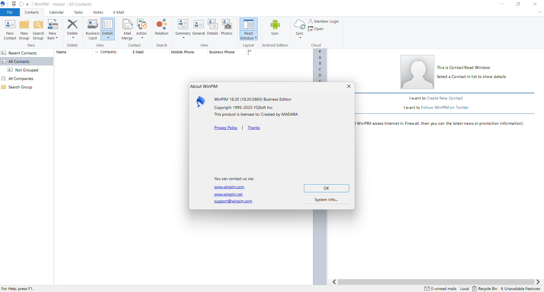Switch to Business Card view
544x292 pixels.
click(93, 30)
